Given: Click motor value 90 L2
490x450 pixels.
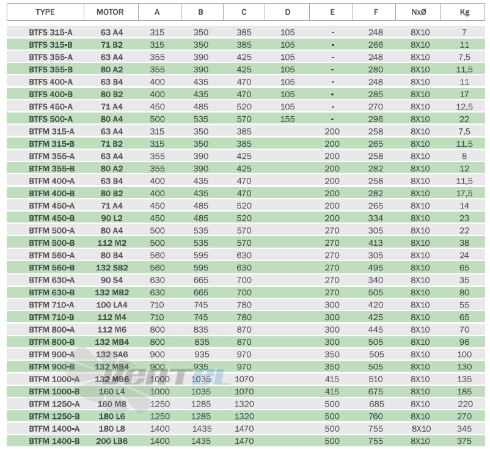Looking at the screenshot, I should [x=112, y=218].
